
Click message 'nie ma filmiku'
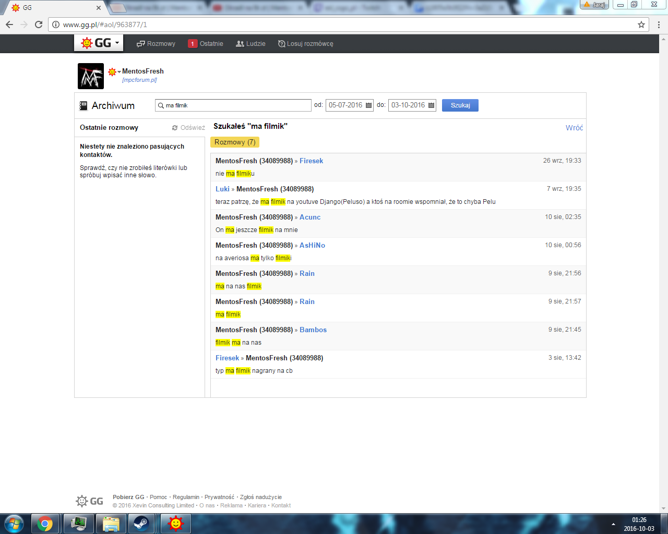235,174
